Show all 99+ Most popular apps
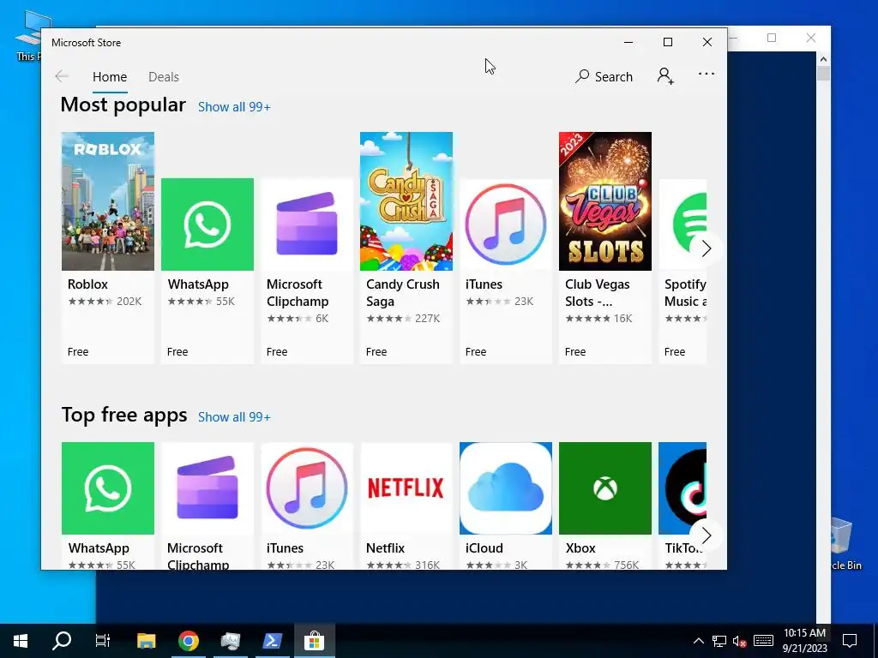This screenshot has width=878, height=658. (x=234, y=107)
